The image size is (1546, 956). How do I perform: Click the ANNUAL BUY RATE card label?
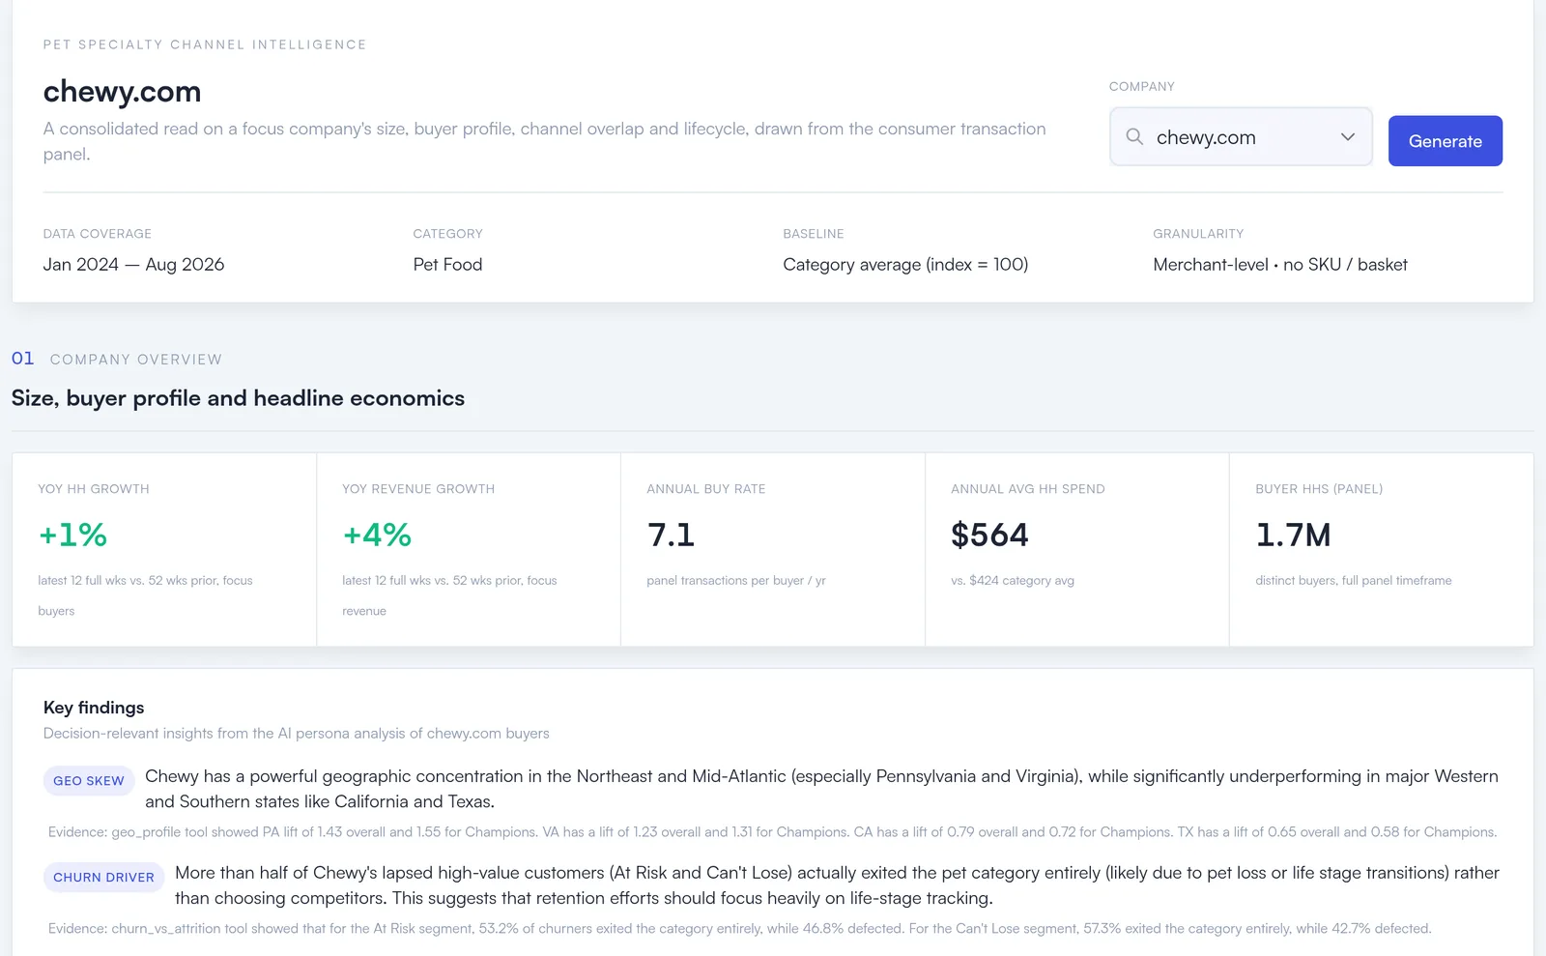click(x=706, y=489)
